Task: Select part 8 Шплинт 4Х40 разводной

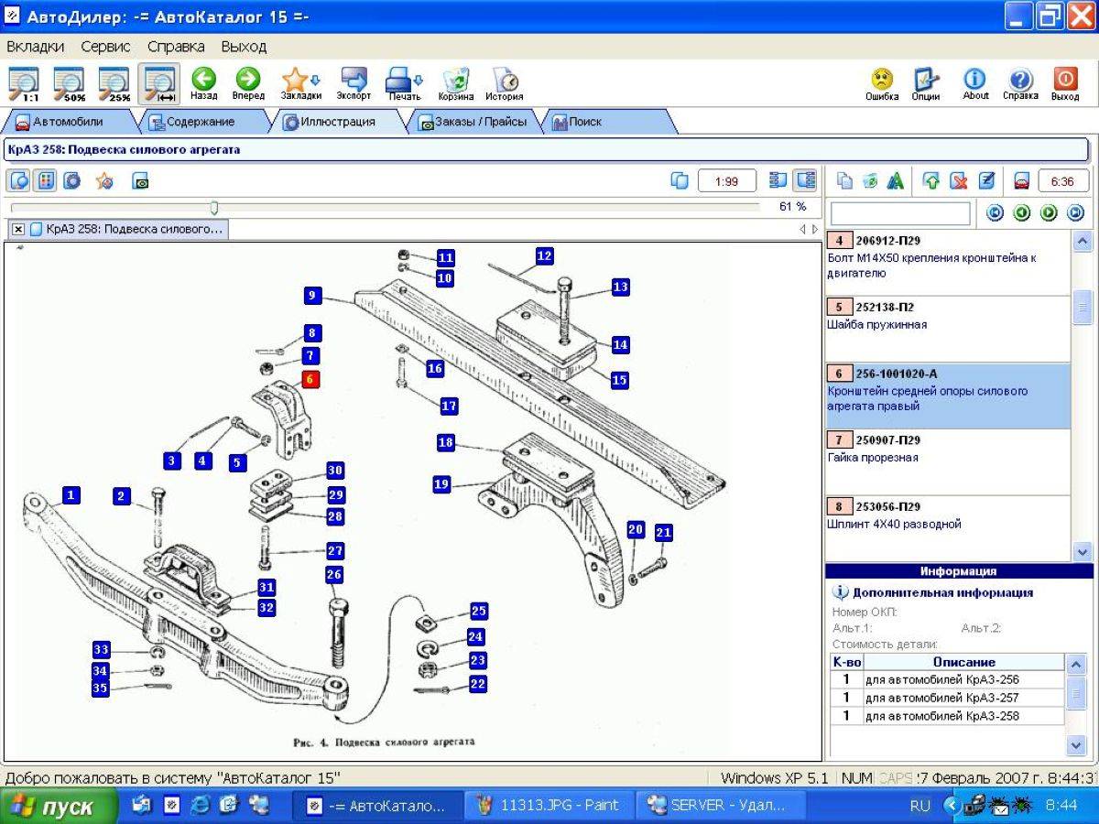Action: coord(947,528)
